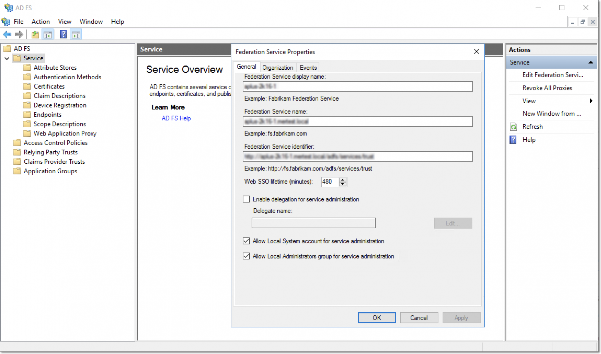Toggle Show/Hide Action Pane toolbar icon

76,35
